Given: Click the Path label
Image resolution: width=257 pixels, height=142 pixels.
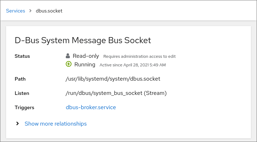Looking at the screenshot, I should pos(20,79).
